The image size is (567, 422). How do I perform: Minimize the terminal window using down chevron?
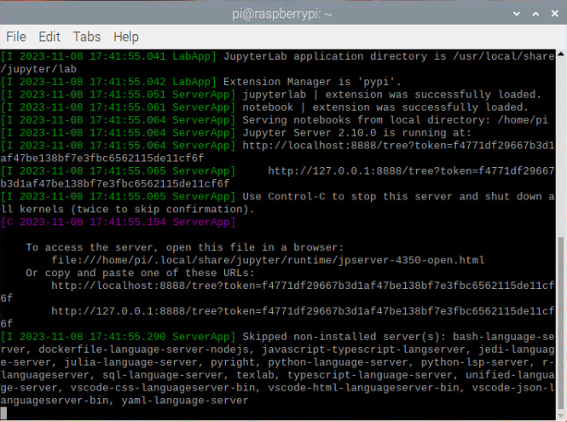coord(517,14)
